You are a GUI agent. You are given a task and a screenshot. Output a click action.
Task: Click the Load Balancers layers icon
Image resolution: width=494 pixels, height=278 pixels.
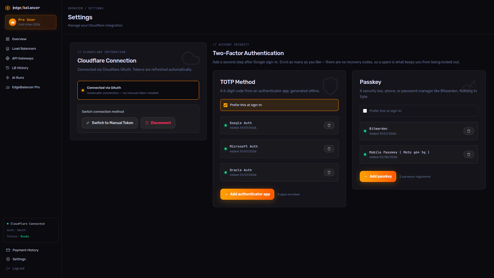(7, 49)
